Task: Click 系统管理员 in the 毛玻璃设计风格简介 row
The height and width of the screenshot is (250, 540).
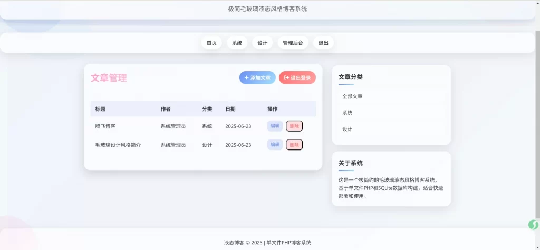Action: tap(173, 145)
